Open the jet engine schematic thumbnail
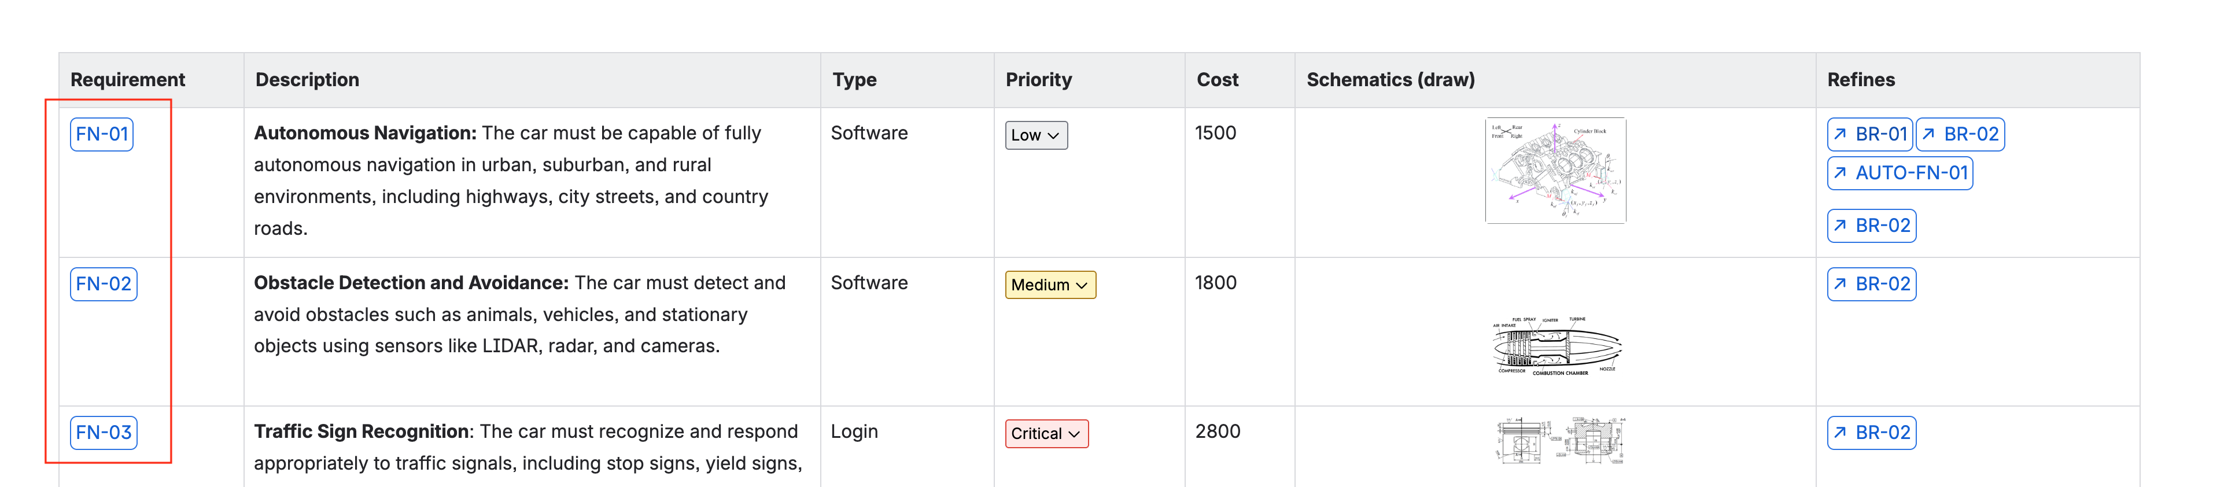2213x487 pixels. coord(1555,347)
